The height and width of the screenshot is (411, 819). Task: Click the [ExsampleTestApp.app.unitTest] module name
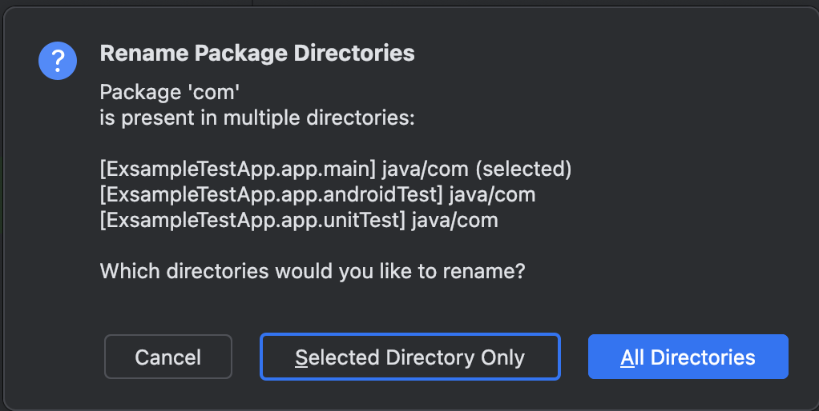(x=252, y=220)
